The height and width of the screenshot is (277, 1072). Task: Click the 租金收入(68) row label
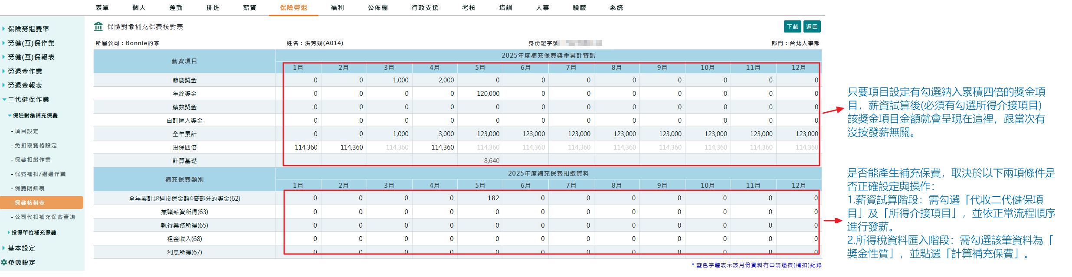click(x=184, y=239)
